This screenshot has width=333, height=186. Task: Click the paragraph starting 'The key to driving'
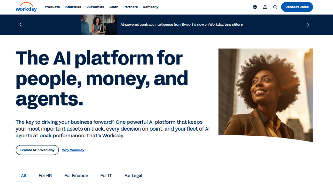pos(113,129)
